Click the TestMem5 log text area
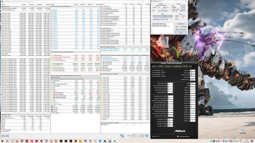Image resolution: width=255 pixels, height=143 pixels. 162,28
